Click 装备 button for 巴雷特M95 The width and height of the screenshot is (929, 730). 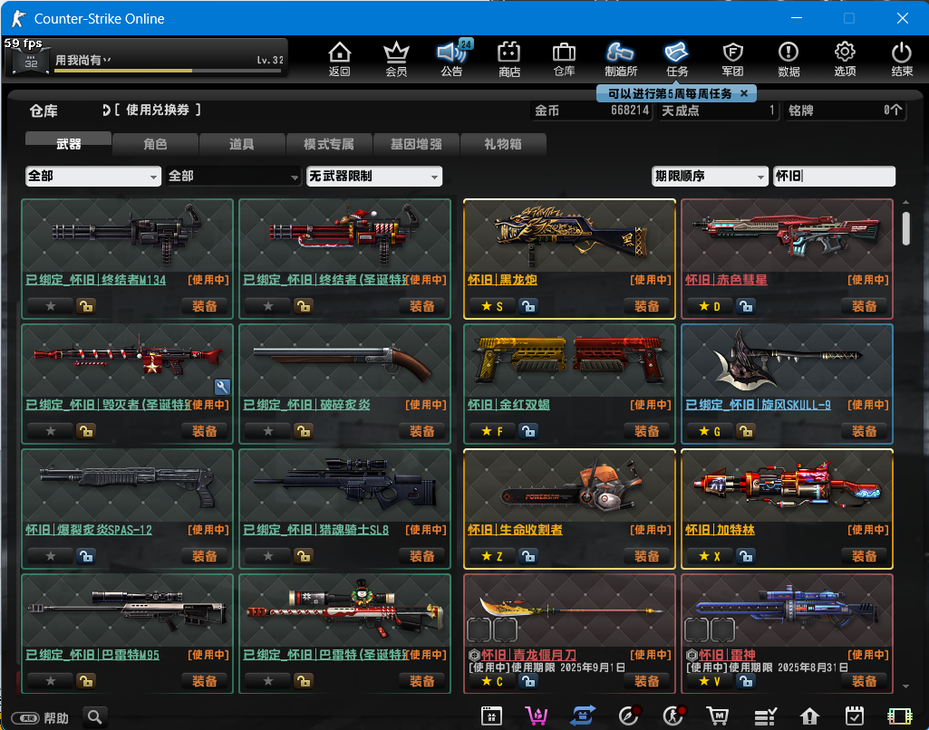tap(205, 681)
